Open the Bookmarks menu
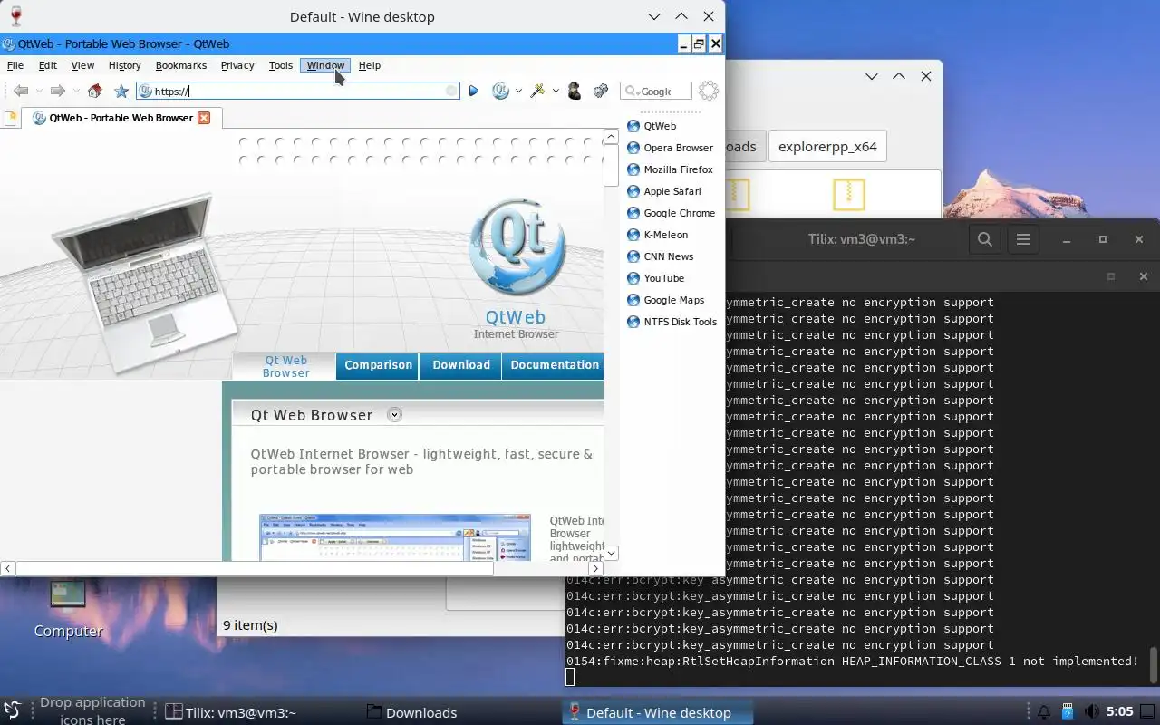This screenshot has height=725, width=1160. (x=181, y=65)
